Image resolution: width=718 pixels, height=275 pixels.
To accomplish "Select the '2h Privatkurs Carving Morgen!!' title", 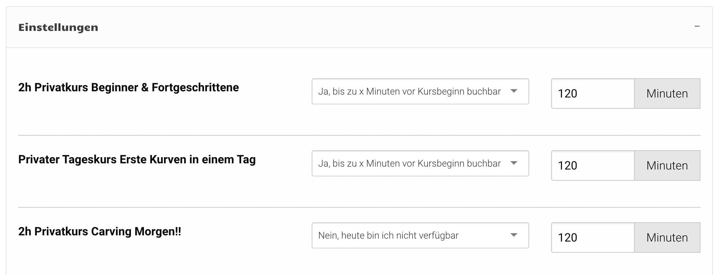I will (99, 231).
